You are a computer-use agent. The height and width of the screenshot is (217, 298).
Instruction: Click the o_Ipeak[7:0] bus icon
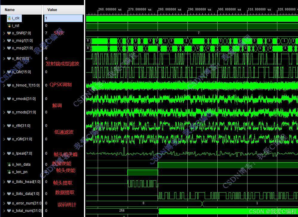[9, 153]
